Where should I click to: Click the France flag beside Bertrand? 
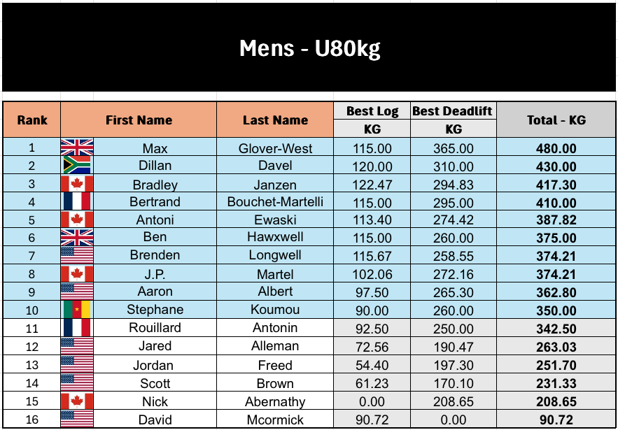click(x=77, y=202)
